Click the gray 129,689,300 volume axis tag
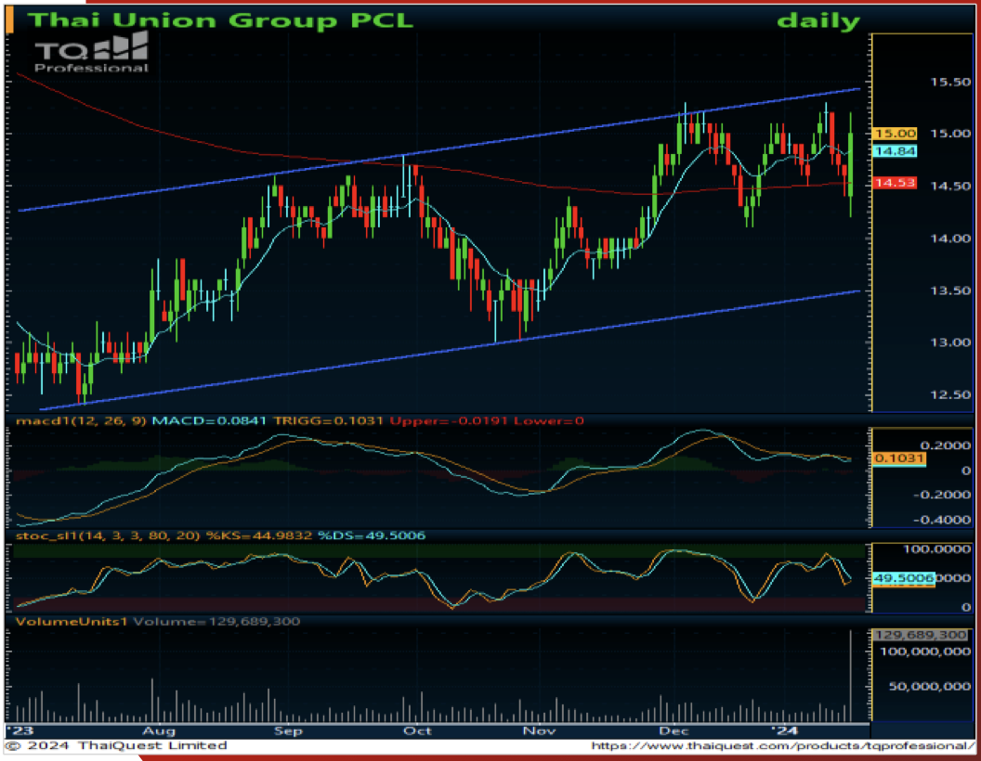Viewport: 981px width, 761px height. click(921, 635)
